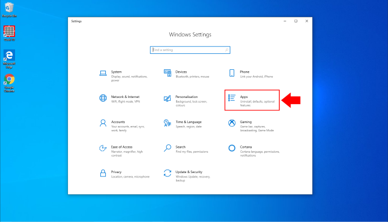Open the Network & Internet globe icon
This screenshot has width=388, height=222.
[103, 98]
